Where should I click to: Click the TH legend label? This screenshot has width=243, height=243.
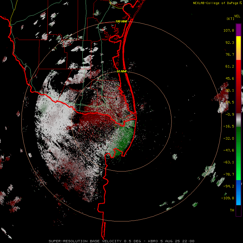click(232, 210)
